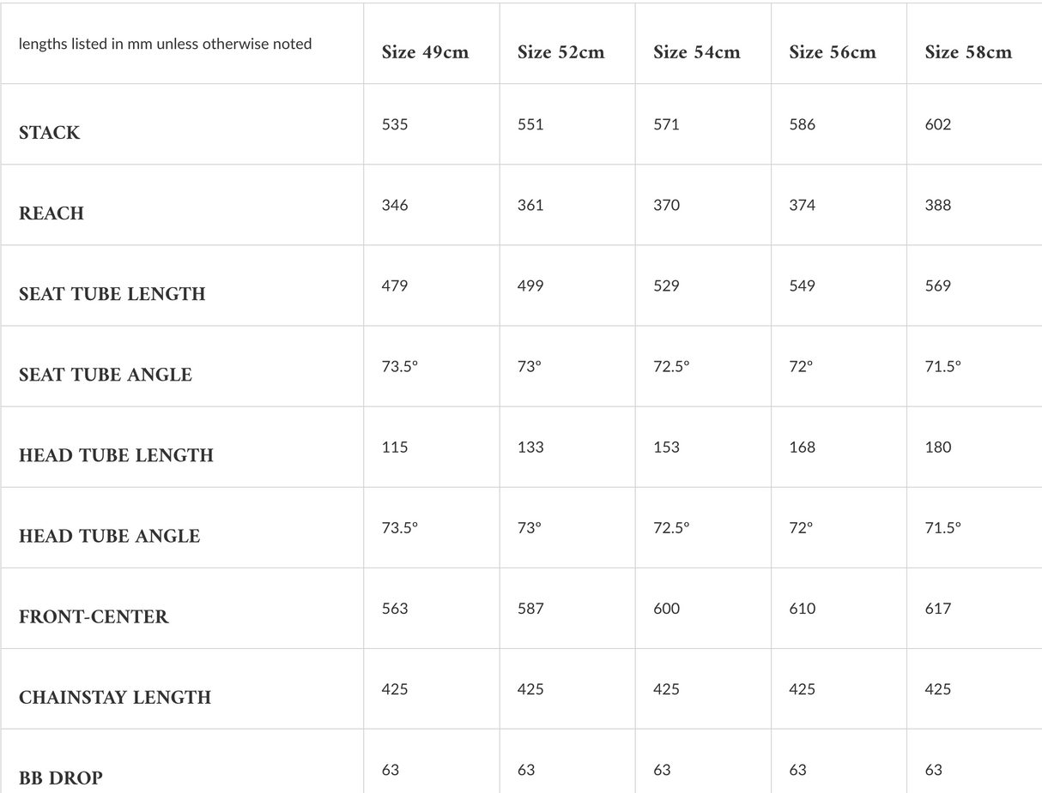This screenshot has width=1042, height=793.
Task: Select the CHAINSTAY LENGTH row label
Action: 115,697
